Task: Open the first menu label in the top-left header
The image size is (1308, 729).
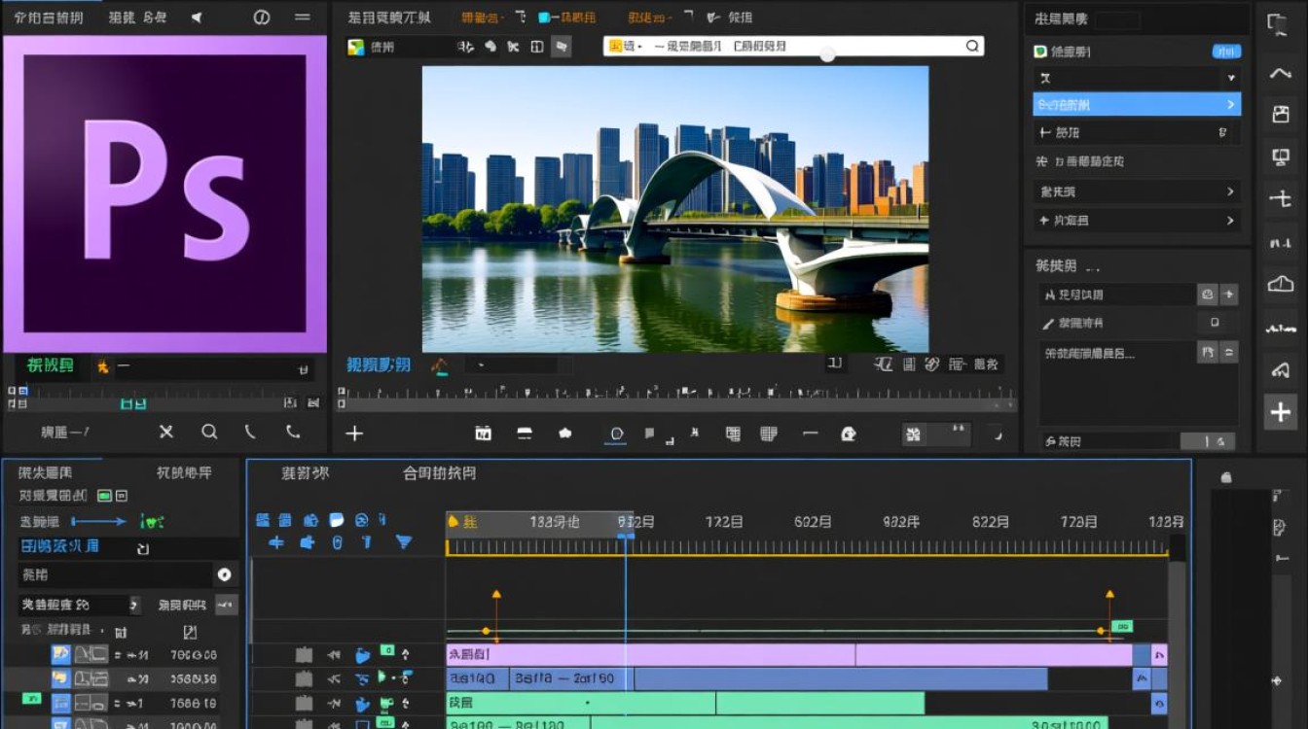Action: click(x=49, y=17)
